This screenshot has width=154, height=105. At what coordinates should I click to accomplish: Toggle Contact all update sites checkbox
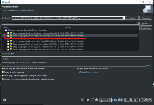point(3,79)
